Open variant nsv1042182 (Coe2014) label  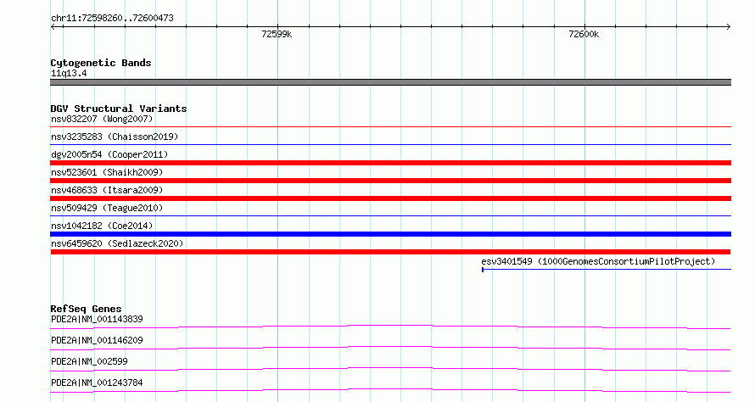tap(102, 226)
